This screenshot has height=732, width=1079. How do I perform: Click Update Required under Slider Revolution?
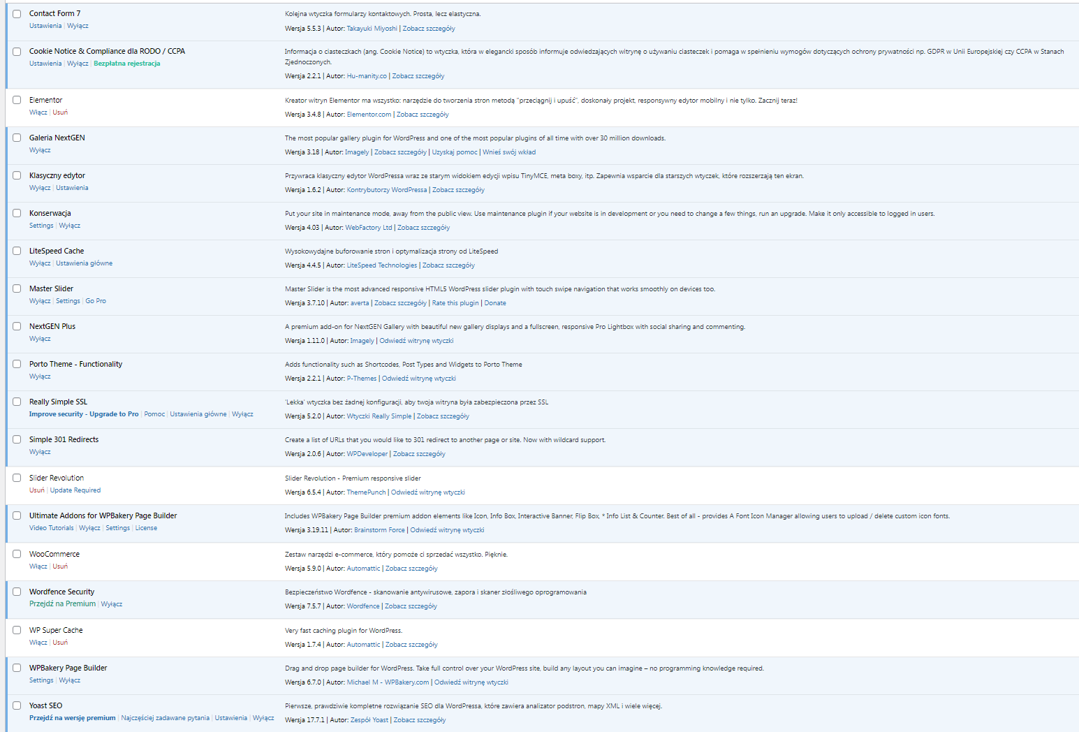75,490
